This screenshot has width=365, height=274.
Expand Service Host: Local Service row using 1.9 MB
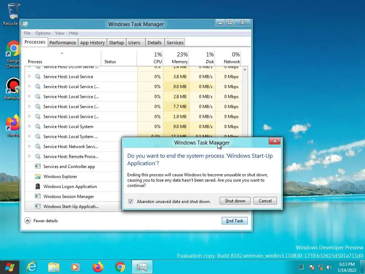pos(29,116)
